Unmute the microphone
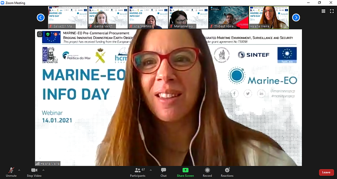337x179 pixels. click(x=11, y=172)
